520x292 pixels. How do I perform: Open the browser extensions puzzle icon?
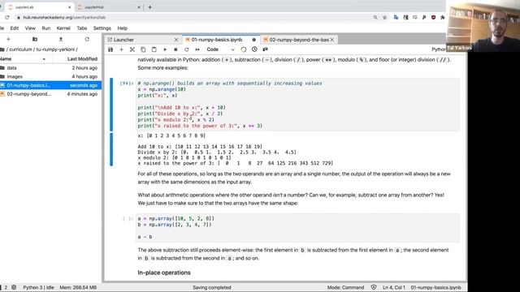(x=442, y=17)
